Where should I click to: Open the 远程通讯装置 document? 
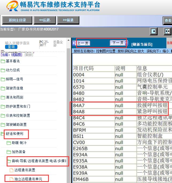tap(22, 170)
